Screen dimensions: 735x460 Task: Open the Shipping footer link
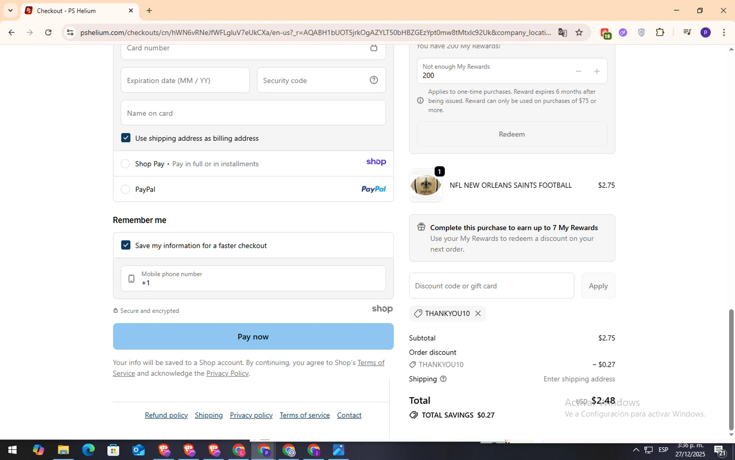[x=209, y=415]
